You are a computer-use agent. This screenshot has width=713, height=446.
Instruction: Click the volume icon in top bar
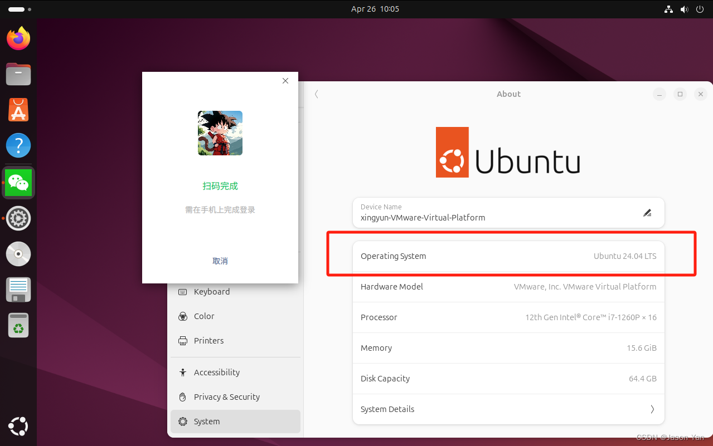tap(685, 9)
